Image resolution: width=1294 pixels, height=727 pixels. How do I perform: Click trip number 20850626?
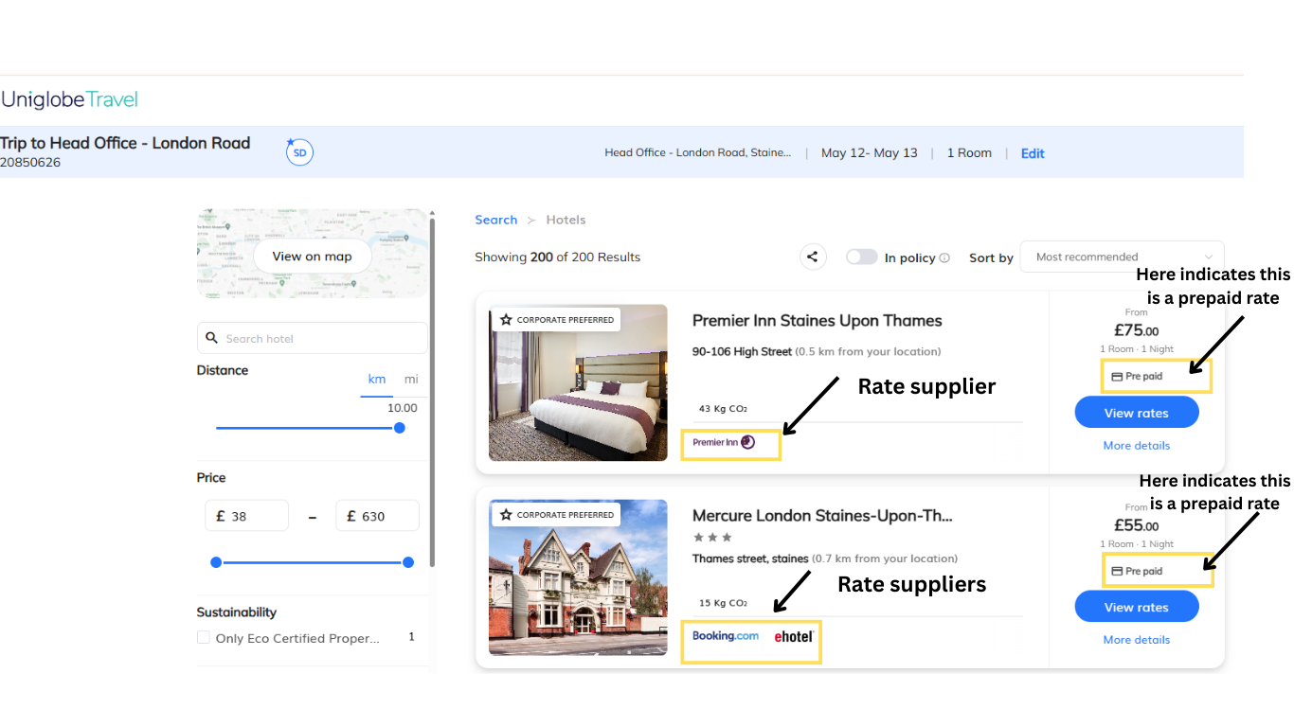point(30,163)
